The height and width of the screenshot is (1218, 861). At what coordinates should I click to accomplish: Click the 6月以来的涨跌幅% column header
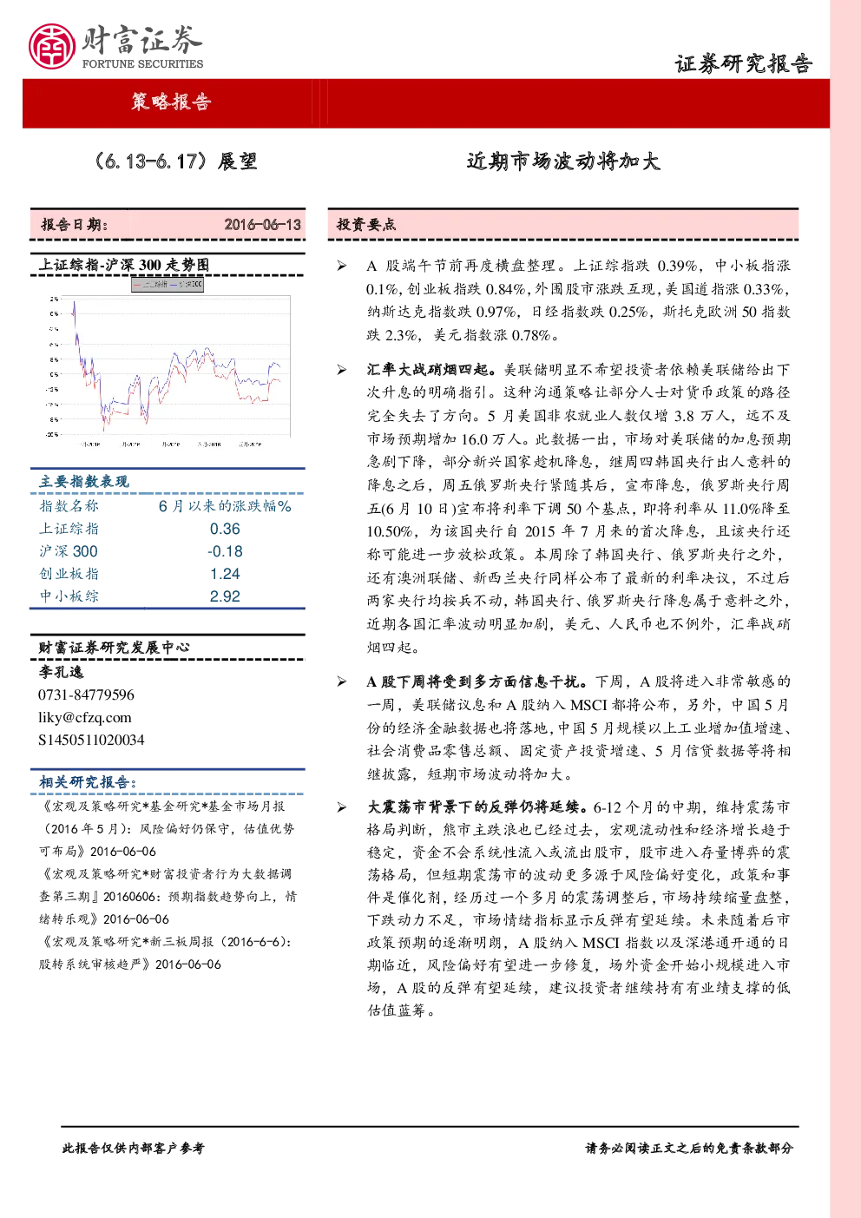[x=225, y=506]
